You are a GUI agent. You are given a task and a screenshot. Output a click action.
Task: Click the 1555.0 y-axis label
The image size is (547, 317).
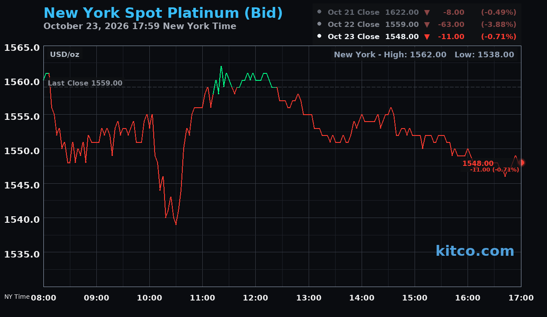22,116
